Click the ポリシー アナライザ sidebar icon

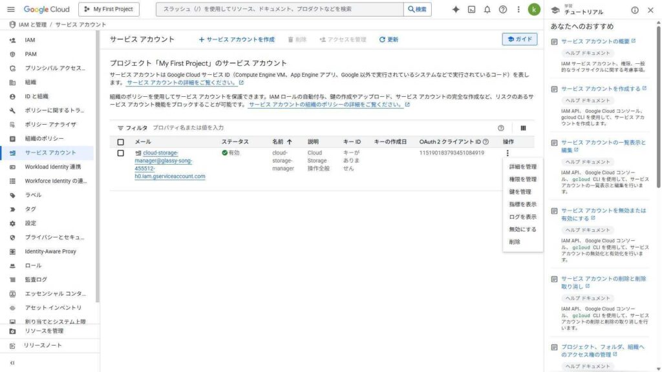12,125
